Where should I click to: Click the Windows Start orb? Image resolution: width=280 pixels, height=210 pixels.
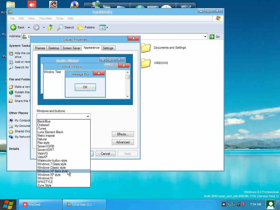[x=8, y=205]
